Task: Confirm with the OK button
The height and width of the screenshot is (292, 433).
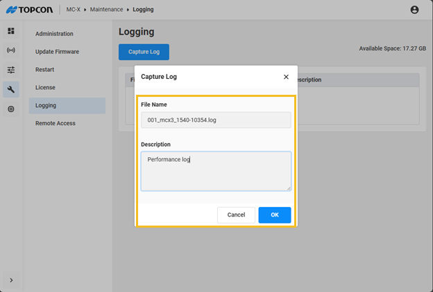Action: coord(275,215)
